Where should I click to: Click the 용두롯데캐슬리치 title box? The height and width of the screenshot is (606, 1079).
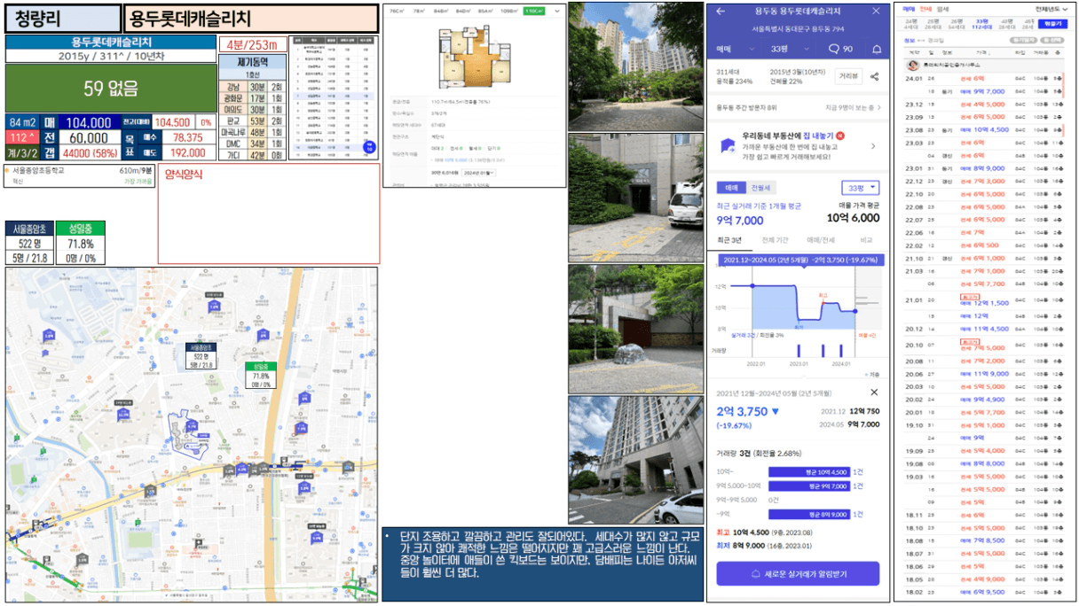pyautogui.click(x=252, y=19)
